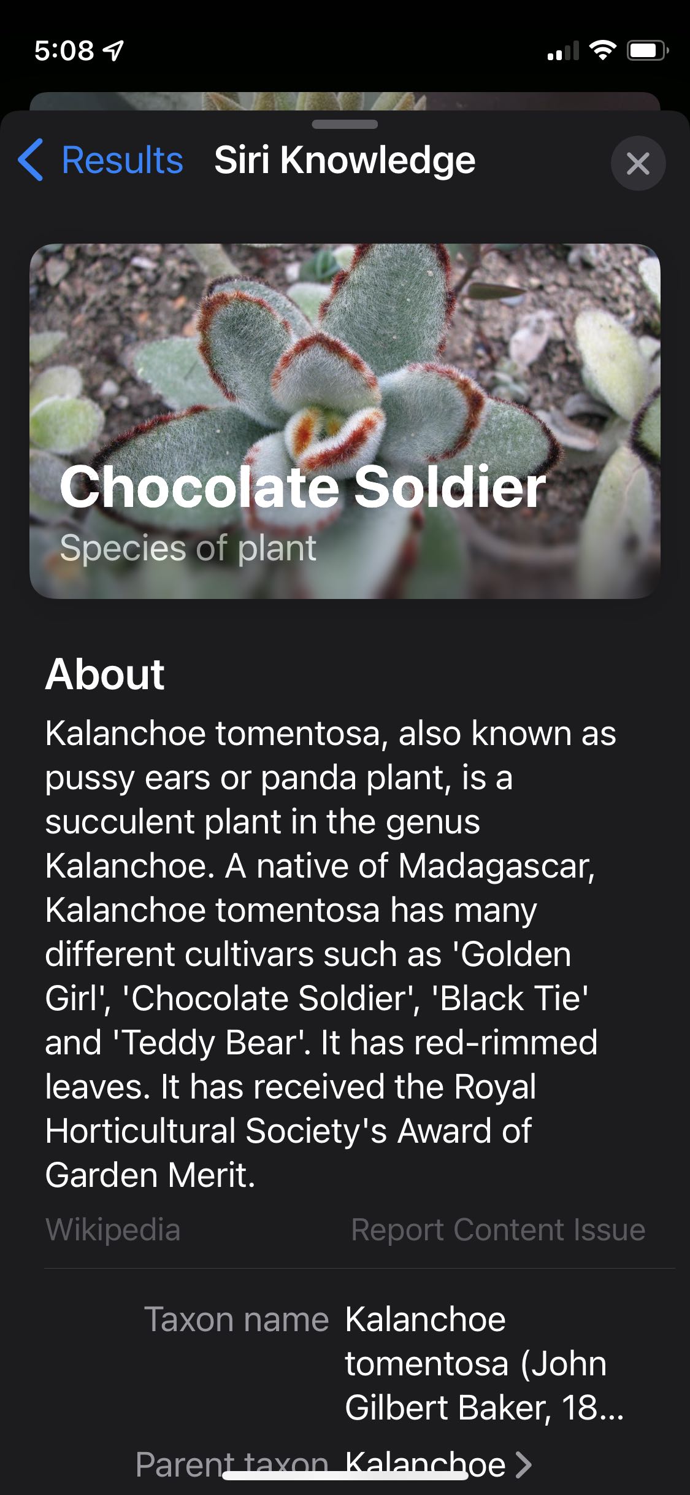The width and height of the screenshot is (690, 1495).
Task: Tap the location arrow in status bar
Action: tap(113, 50)
